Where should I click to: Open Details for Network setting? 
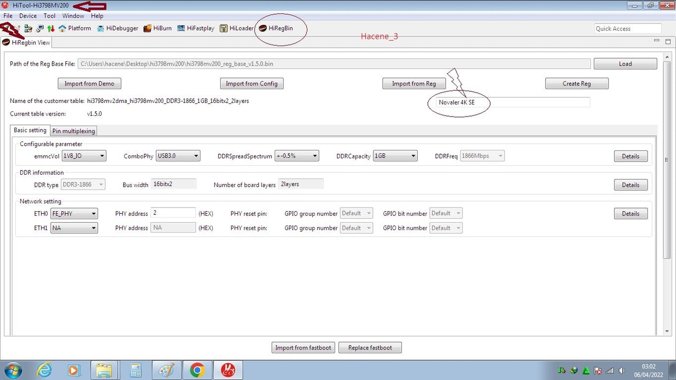631,214
